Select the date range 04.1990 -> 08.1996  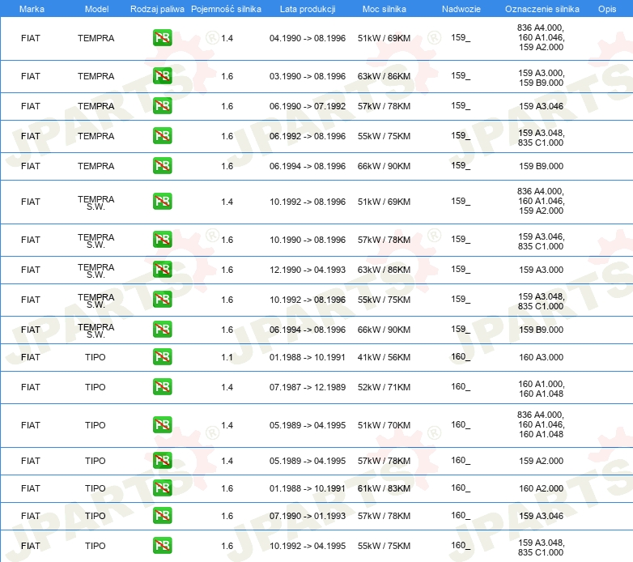pyautogui.click(x=308, y=38)
